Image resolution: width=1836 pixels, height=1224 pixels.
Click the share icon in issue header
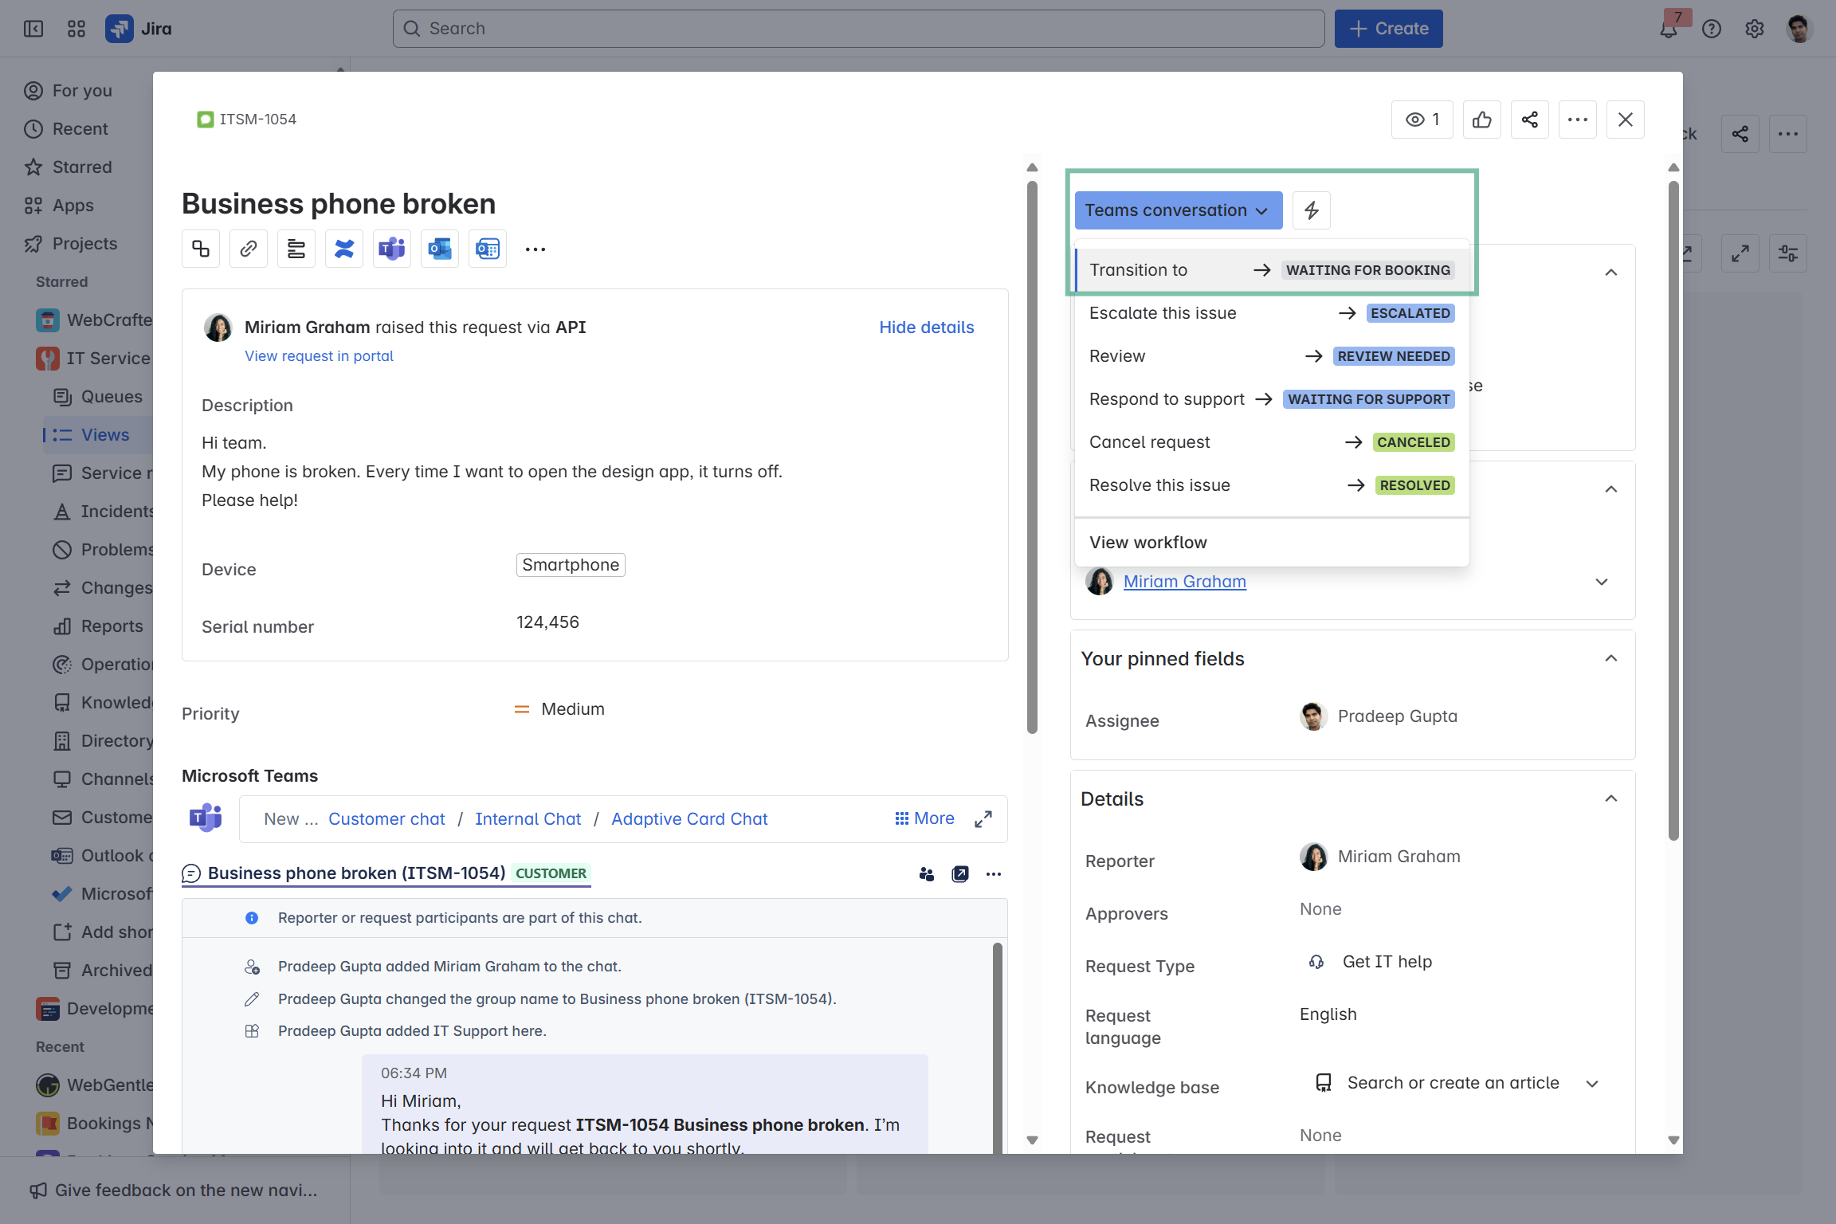(x=1529, y=120)
